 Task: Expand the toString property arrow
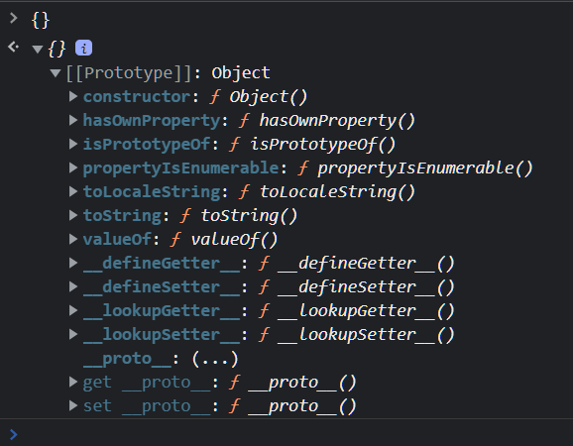[73, 215]
